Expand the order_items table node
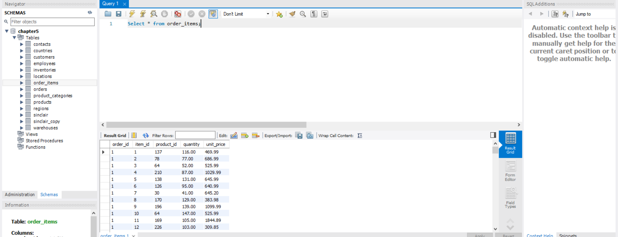This screenshot has width=618, height=237. tap(22, 83)
